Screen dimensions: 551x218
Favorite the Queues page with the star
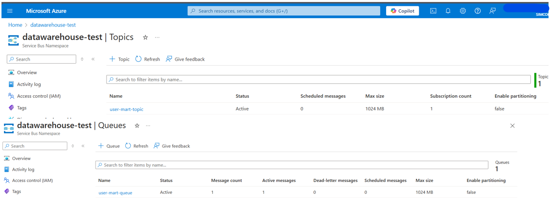(x=138, y=125)
